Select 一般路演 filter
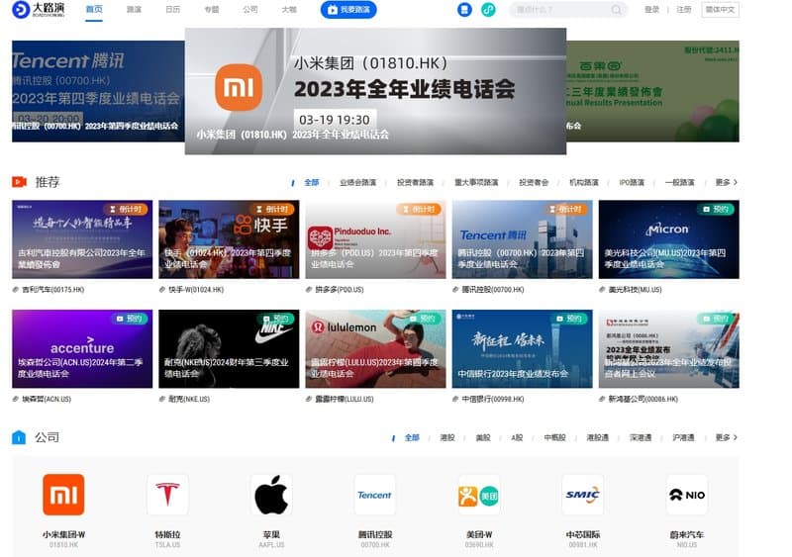The height and width of the screenshot is (557, 792). pyautogui.click(x=680, y=182)
